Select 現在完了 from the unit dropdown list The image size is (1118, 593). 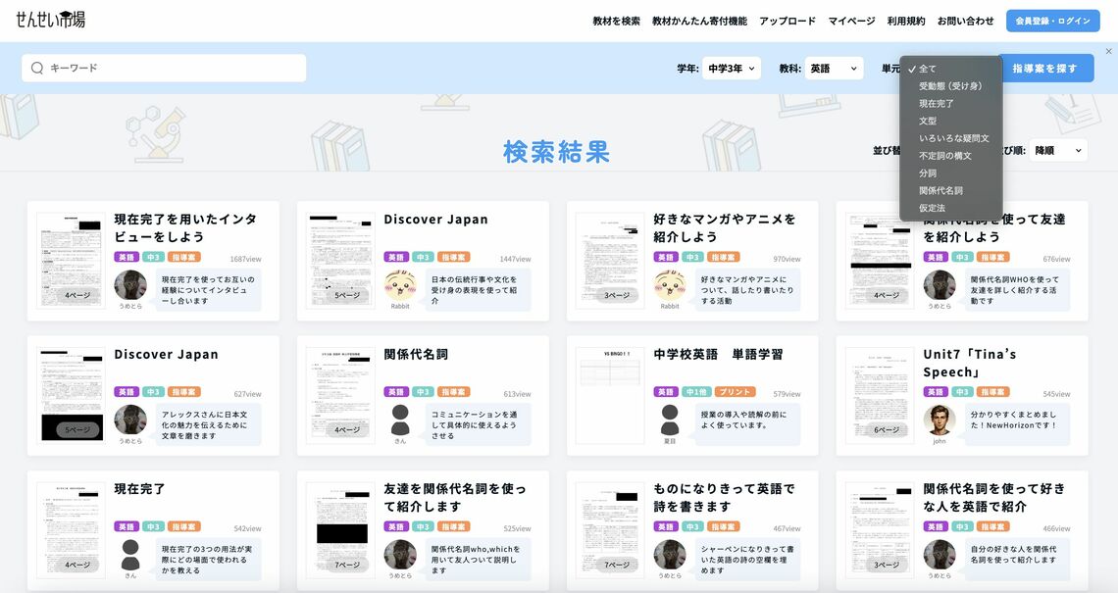951,104
